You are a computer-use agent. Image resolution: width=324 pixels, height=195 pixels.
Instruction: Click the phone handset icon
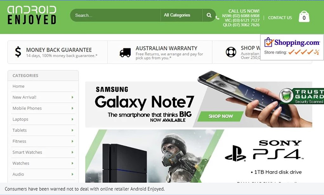[217, 18]
